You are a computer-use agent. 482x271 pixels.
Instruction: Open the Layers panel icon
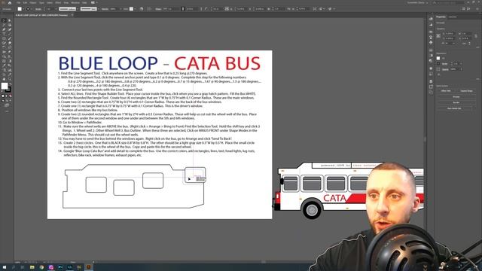tap(431, 81)
